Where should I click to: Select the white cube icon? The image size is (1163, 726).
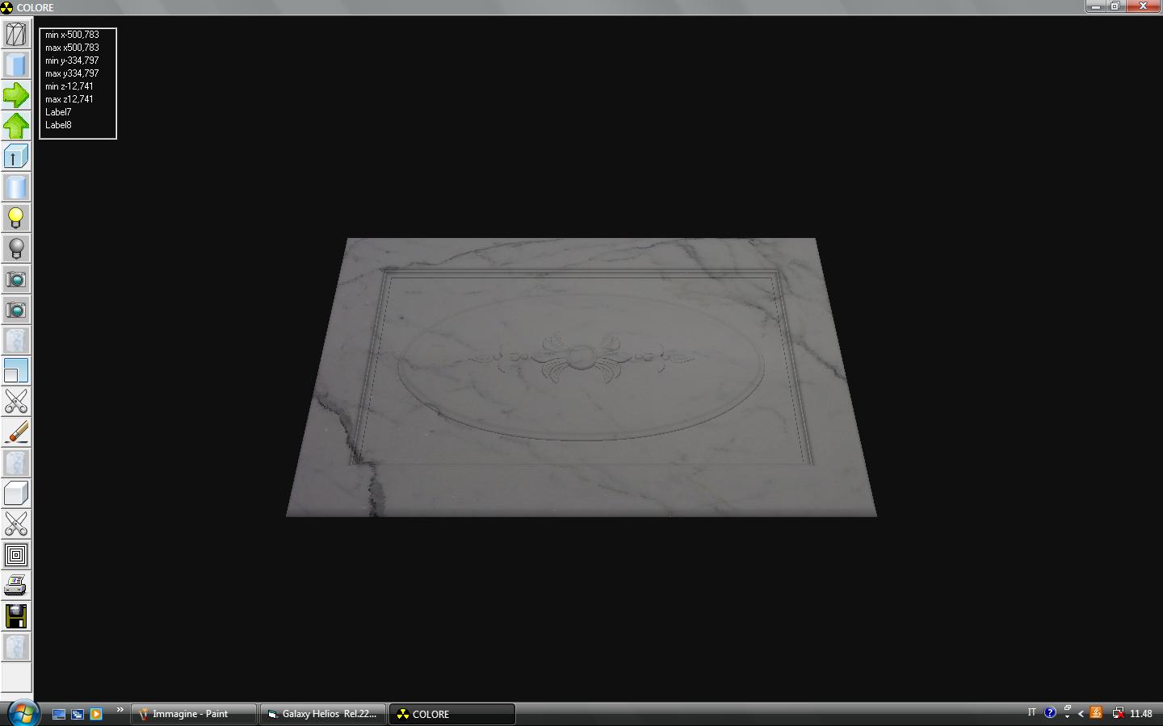click(x=16, y=494)
